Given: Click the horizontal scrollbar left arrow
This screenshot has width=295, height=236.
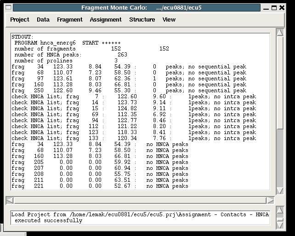Looking at the screenshot, I should (x=9, y=201).
